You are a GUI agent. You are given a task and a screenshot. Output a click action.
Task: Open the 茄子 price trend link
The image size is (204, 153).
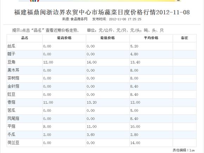coord(11,54)
